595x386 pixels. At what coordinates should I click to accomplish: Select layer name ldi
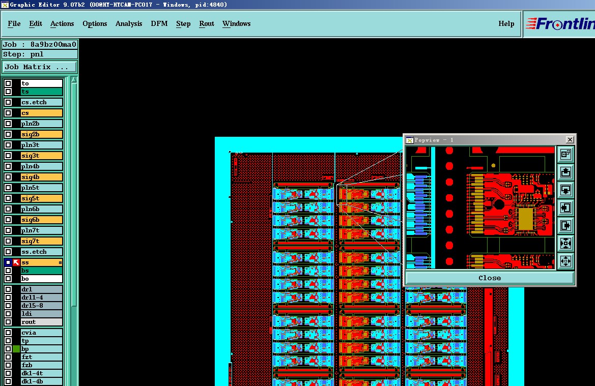click(41, 314)
